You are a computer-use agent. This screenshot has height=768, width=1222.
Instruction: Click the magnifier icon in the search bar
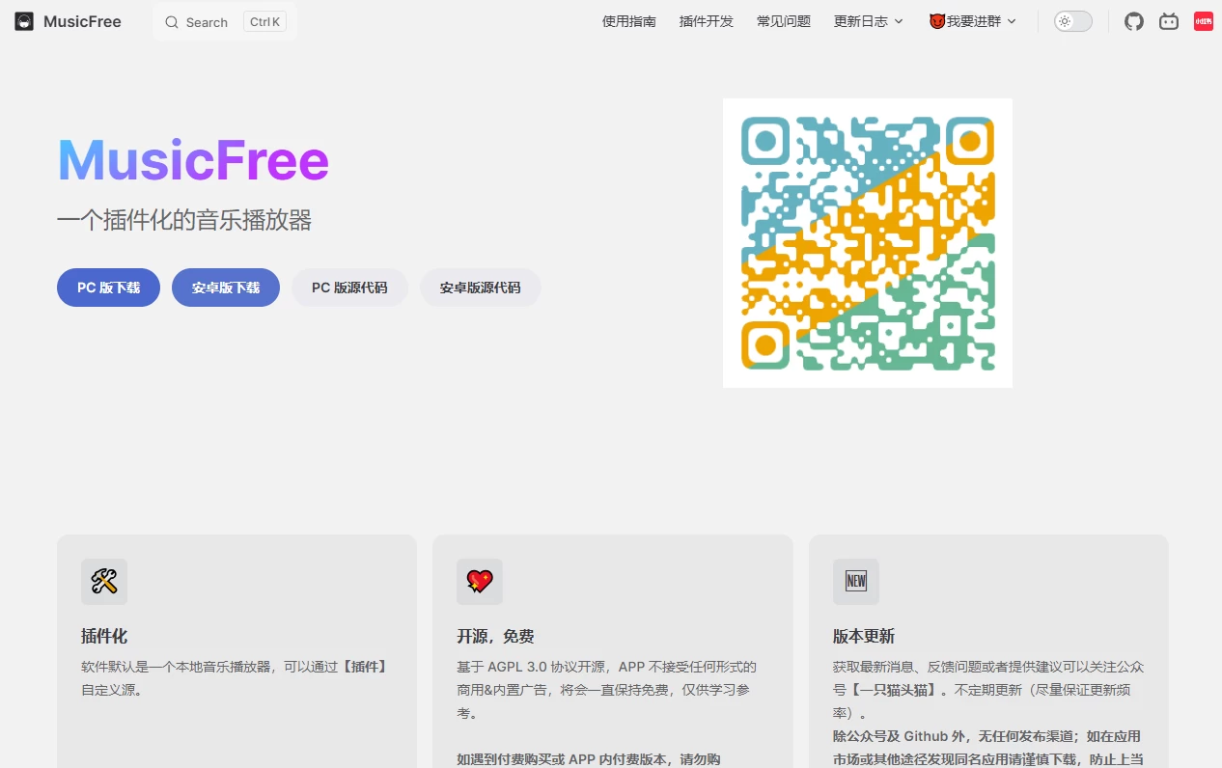pos(171,21)
